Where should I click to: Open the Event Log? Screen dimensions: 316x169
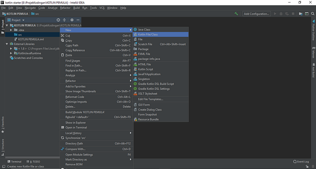click(x=301, y=161)
